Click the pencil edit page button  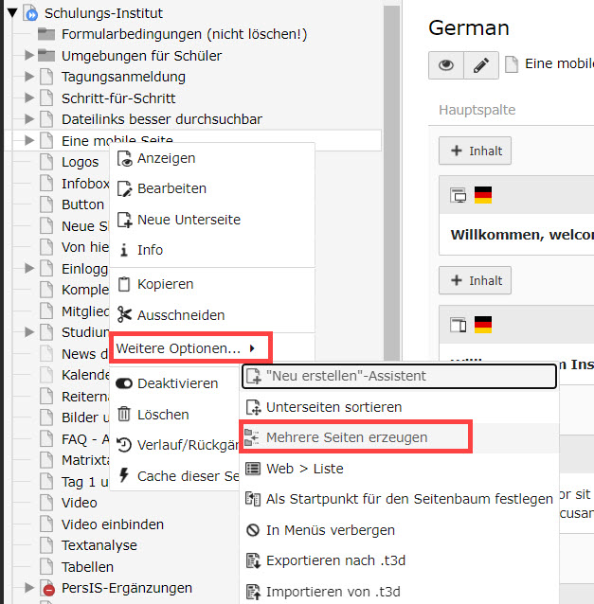pyautogui.click(x=480, y=64)
